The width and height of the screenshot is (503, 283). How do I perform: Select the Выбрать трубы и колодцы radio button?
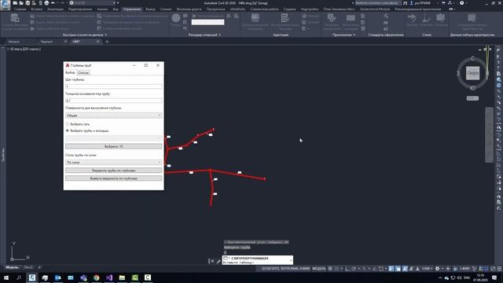point(68,130)
